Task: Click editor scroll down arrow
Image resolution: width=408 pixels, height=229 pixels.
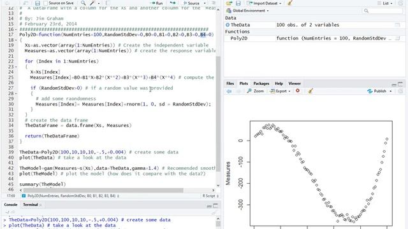Action: [x=218, y=186]
